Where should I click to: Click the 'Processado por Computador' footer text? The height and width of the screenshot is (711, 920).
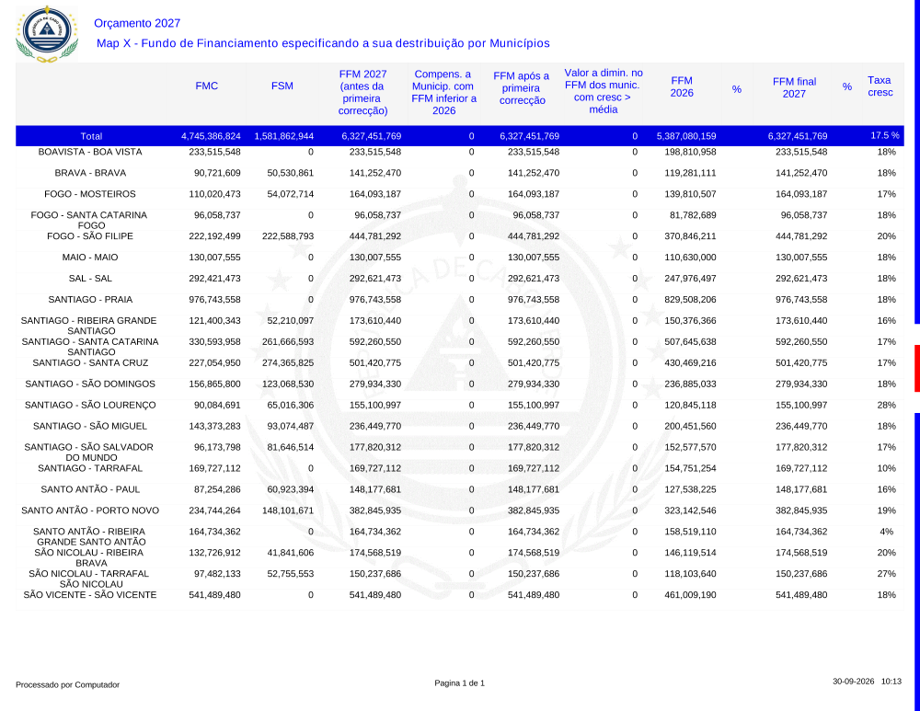[67, 684]
